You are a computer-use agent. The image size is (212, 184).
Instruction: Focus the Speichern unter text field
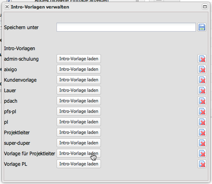(x=126, y=27)
